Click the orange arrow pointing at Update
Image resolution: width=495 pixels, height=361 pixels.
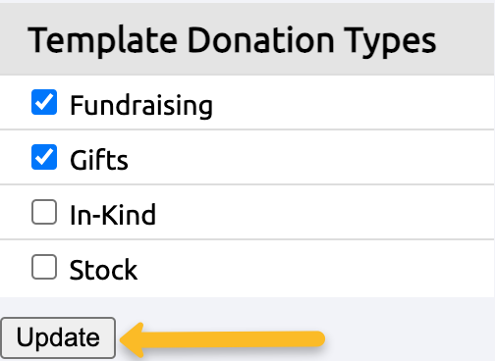point(222,339)
